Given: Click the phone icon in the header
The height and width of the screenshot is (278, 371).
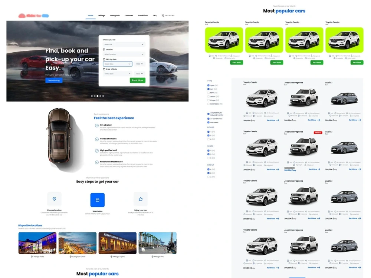Looking at the screenshot, I should coord(162,16).
